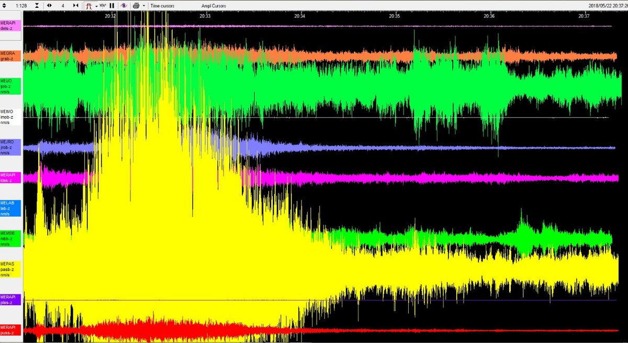
Task: Select the MEJRO jrob-z channel label
Action: click(x=10, y=147)
